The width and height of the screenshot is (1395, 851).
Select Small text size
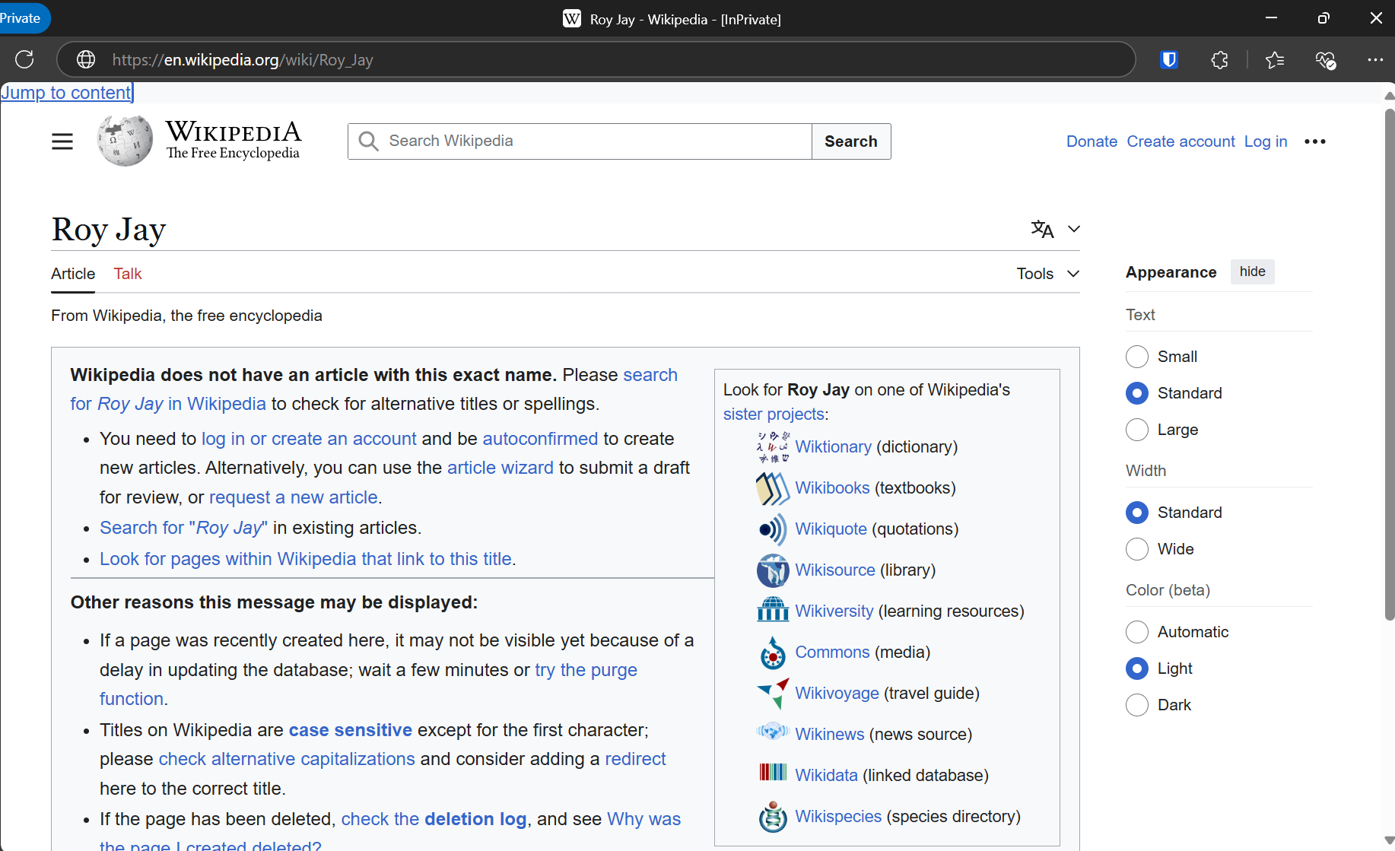[1137, 357]
